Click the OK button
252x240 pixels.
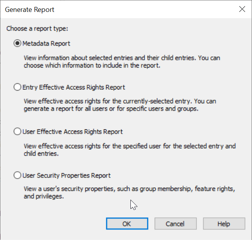[x=127, y=223]
